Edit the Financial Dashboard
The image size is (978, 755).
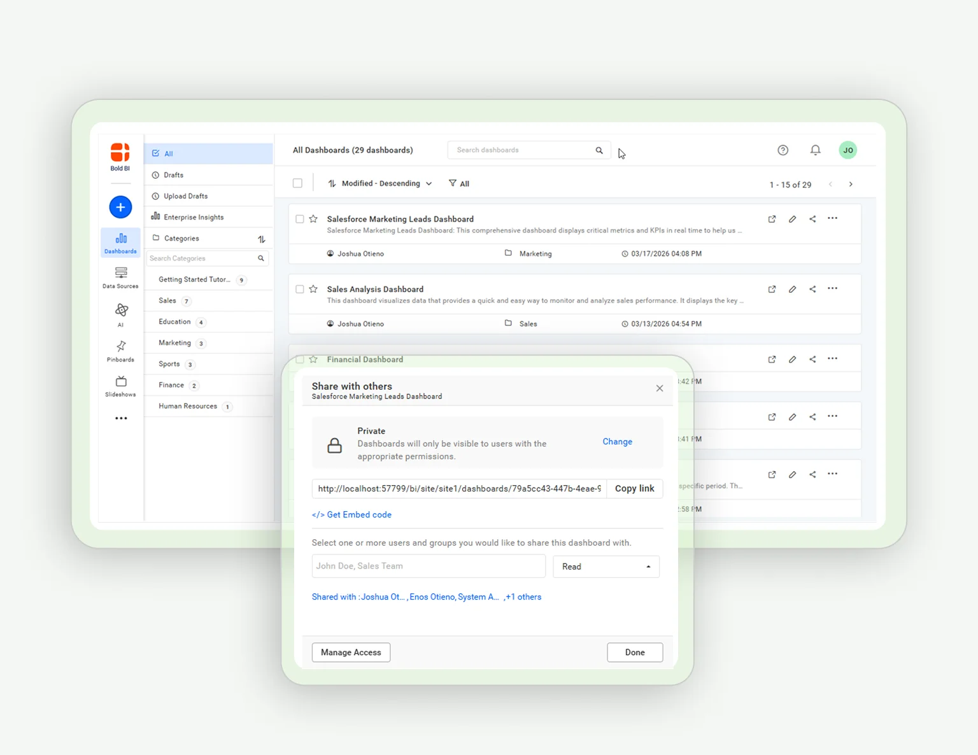[x=792, y=359]
